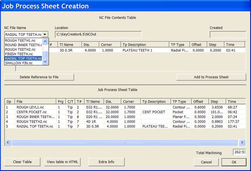Click the Location path field
This screenshot has height=171, width=251.
click(x=98, y=35)
